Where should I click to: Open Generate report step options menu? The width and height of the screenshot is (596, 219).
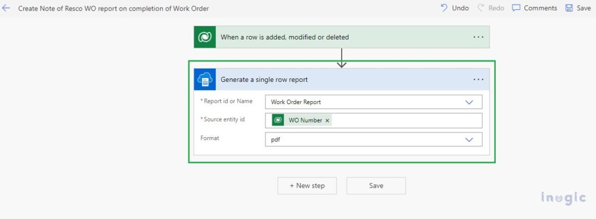[478, 80]
